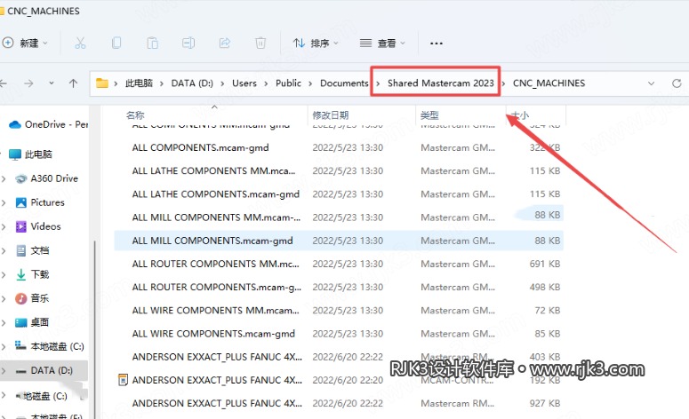Image resolution: width=689 pixels, height=419 pixels.
Task: Open Pictures in the sidebar
Action: [x=40, y=202]
